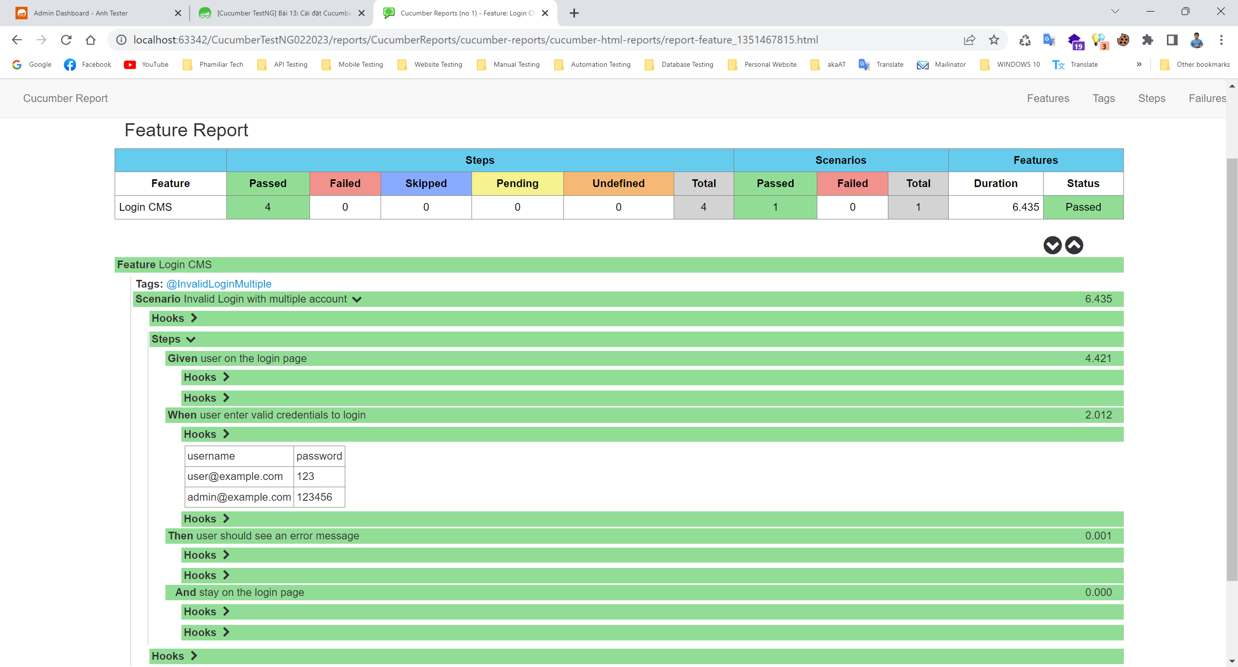Image resolution: width=1238 pixels, height=667 pixels.
Task: Click the expand-all down chevron circle icon
Action: [1052, 246]
